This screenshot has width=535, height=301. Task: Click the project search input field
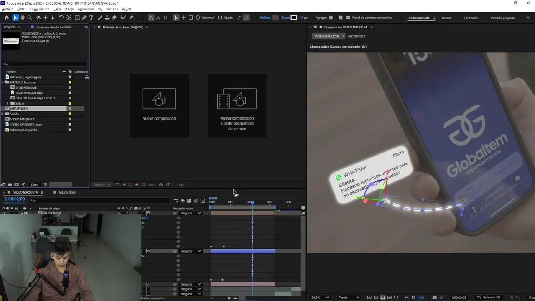tap(45, 64)
